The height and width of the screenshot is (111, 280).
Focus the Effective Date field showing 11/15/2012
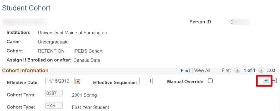coord(60,81)
